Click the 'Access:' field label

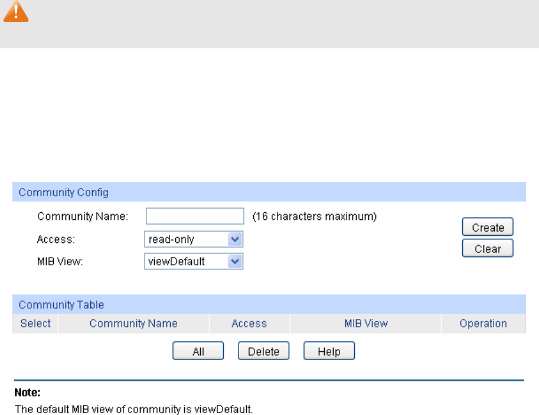point(55,239)
